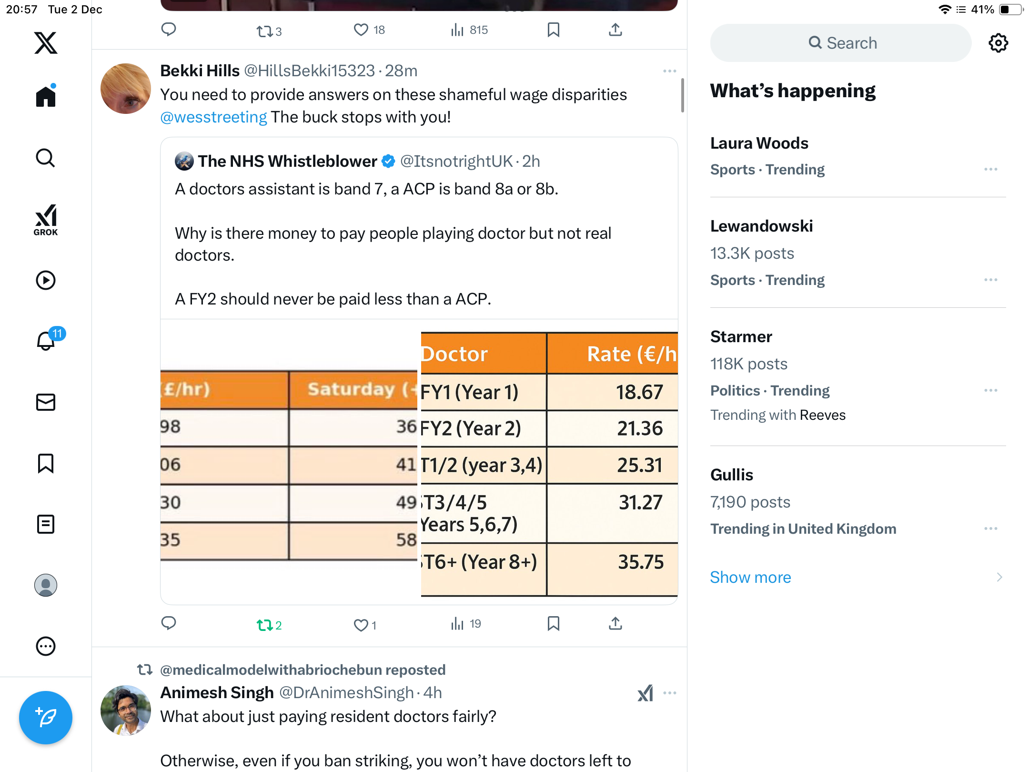Open the @wesstreeting mention link

[x=213, y=117]
